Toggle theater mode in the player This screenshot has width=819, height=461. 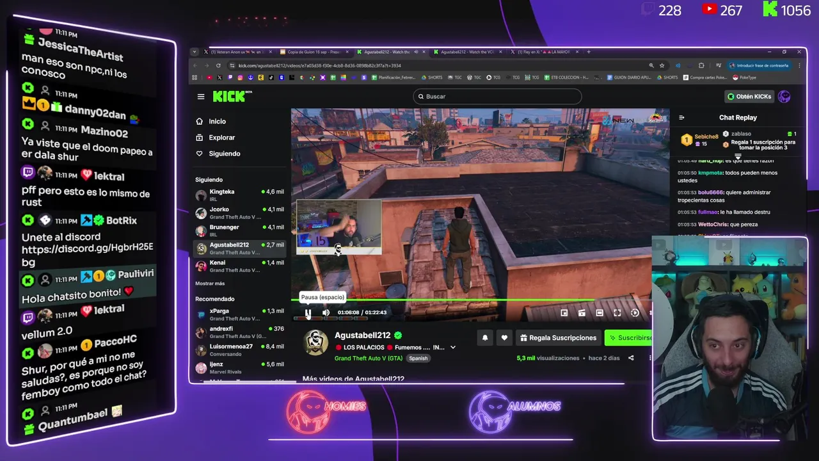[600, 312]
